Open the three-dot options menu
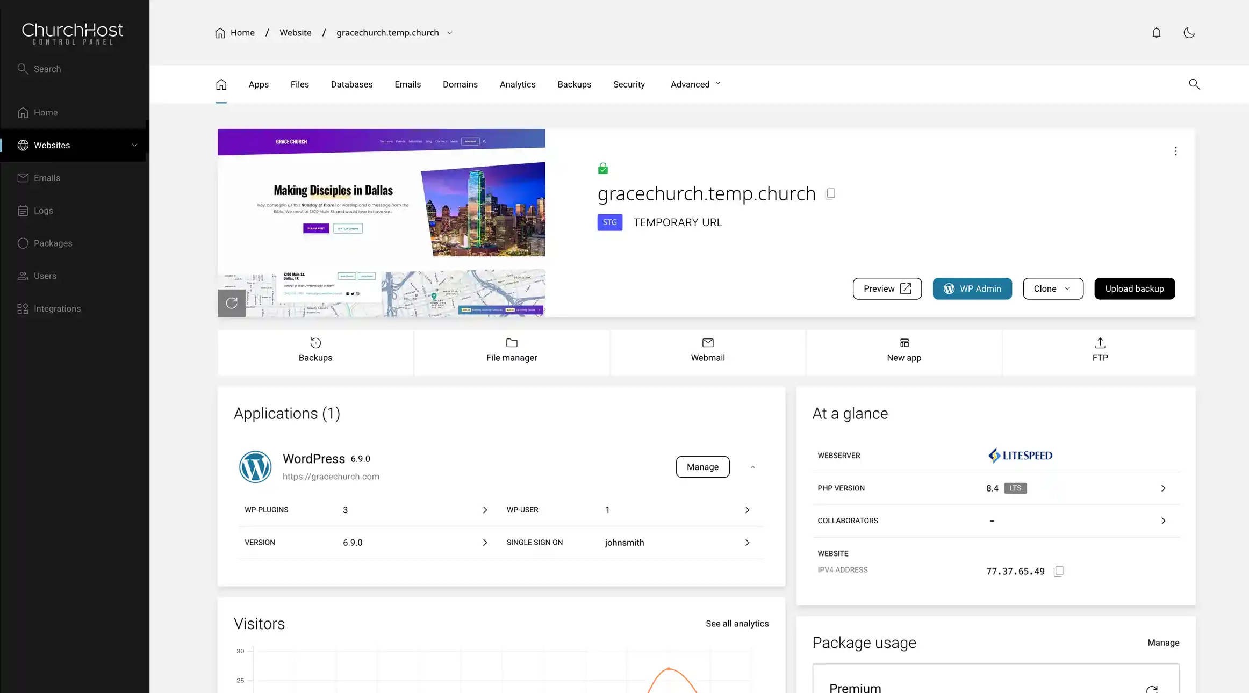 pos(1176,151)
